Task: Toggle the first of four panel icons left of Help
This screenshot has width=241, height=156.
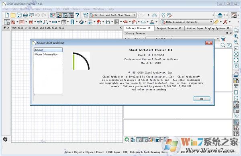Action: point(53,15)
